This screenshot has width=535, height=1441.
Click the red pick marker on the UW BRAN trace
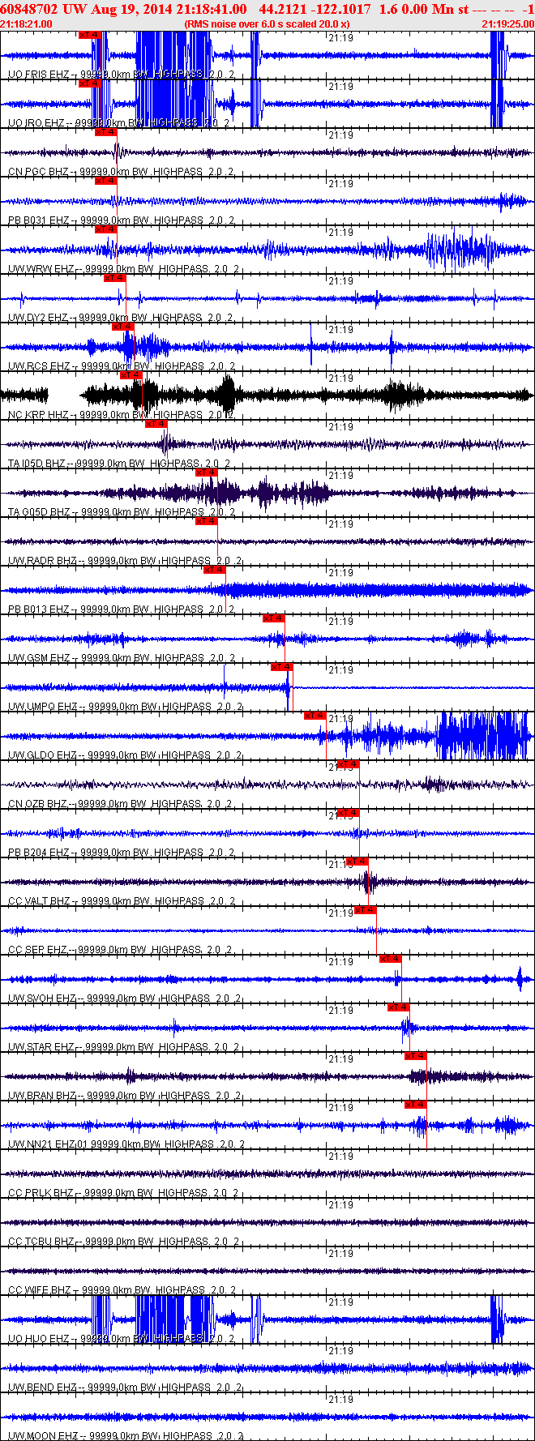[x=416, y=1056]
